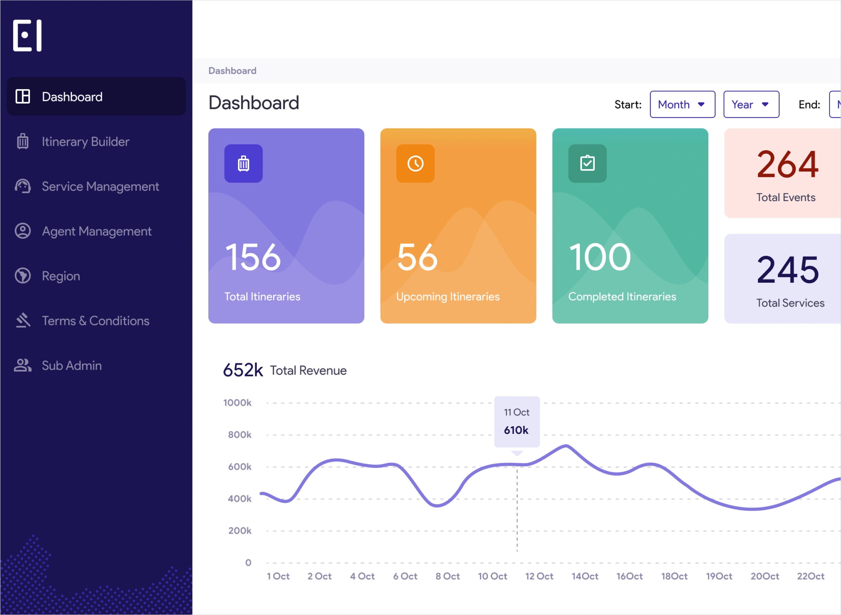
Task: Open the Service Management menu item
Action: [100, 186]
